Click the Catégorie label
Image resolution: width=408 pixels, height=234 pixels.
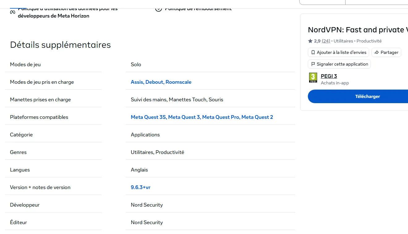pyautogui.click(x=21, y=135)
